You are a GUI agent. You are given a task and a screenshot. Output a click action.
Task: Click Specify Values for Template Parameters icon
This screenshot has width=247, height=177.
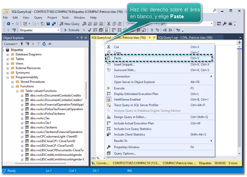[x=178, y=30]
